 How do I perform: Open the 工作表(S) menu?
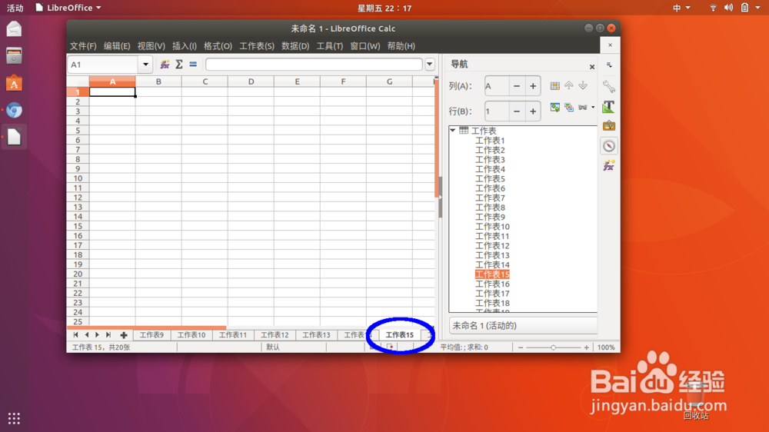[x=257, y=45]
